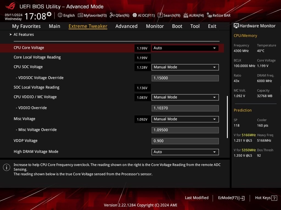
Task: Open the Qfan(F6) fan icon
Action: click(112, 15)
